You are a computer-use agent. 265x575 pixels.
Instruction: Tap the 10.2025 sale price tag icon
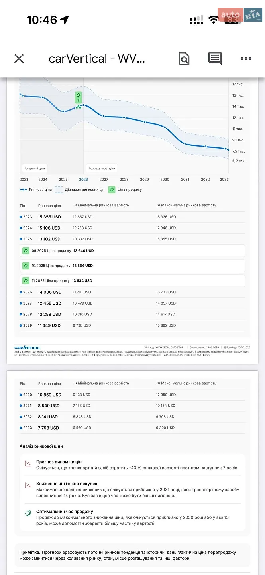(26, 266)
